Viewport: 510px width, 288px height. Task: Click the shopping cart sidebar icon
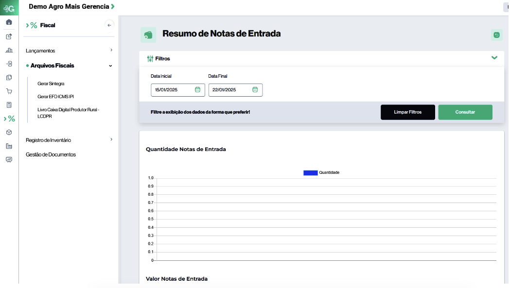tap(9, 91)
